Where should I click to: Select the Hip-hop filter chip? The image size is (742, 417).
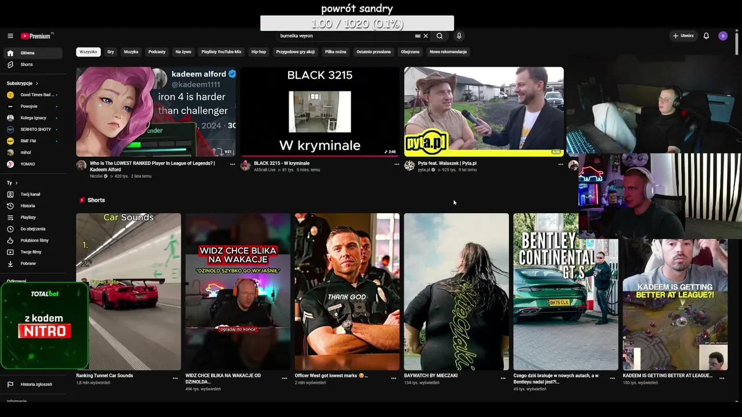(259, 52)
